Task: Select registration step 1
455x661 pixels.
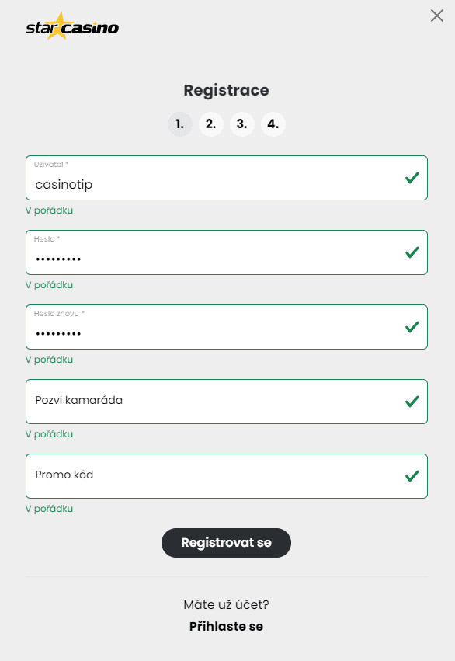Action: point(179,124)
